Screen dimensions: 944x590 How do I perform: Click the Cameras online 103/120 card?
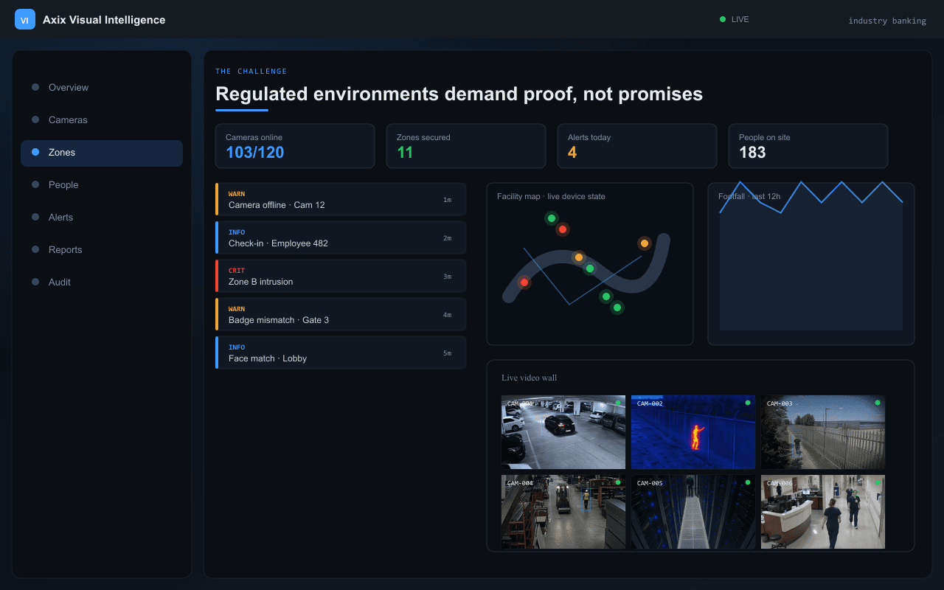click(295, 146)
